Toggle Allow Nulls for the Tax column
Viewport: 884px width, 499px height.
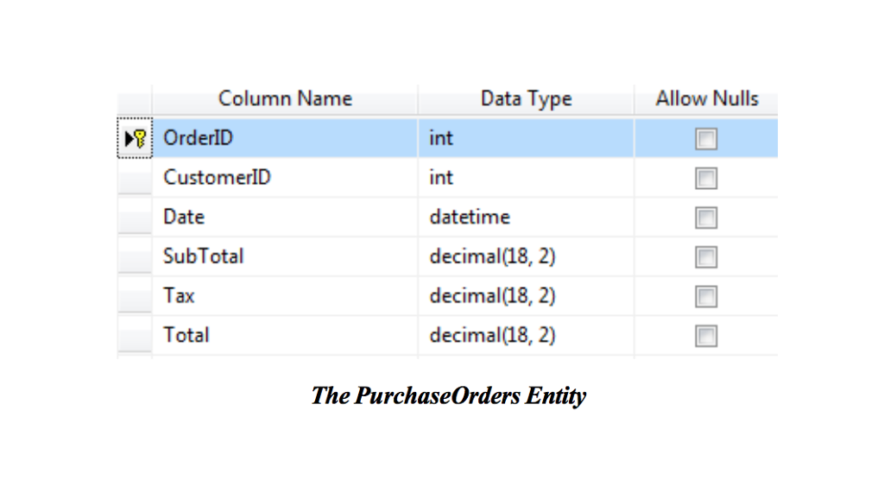[705, 295]
